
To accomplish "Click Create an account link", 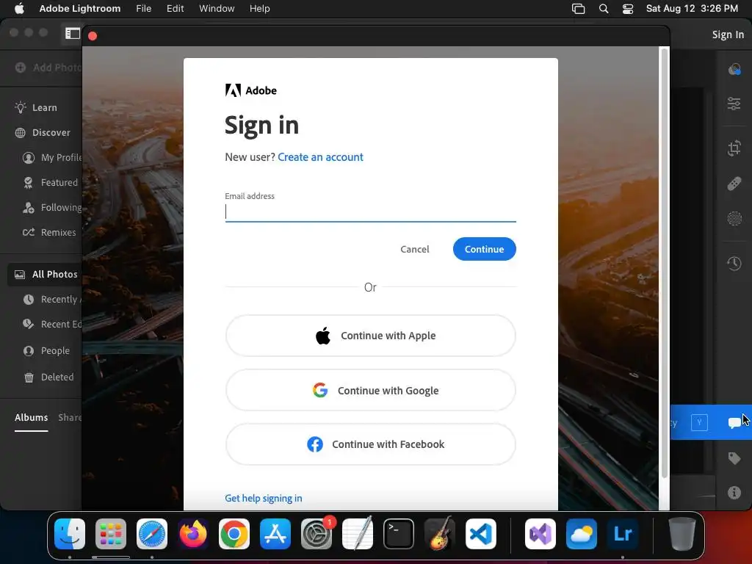I will [x=320, y=157].
